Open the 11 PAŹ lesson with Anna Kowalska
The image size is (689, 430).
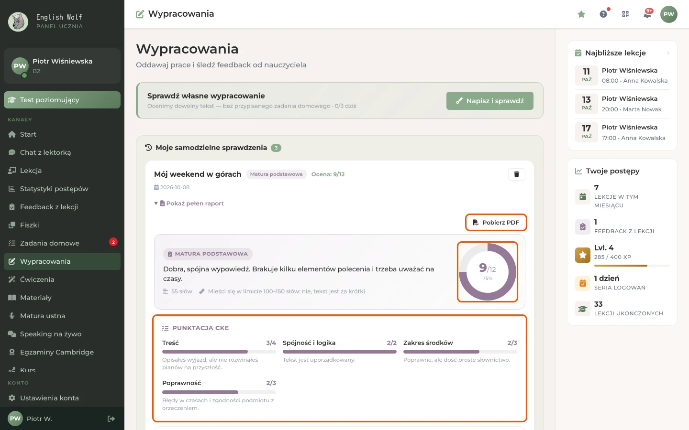[x=622, y=75]
